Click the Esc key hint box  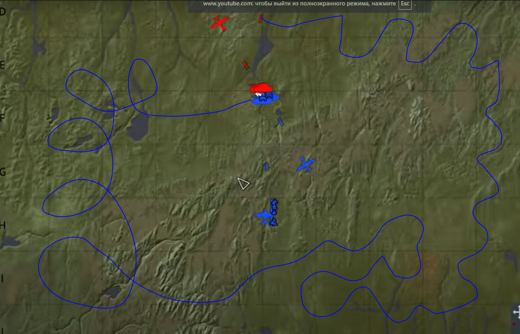click(405, 4)
